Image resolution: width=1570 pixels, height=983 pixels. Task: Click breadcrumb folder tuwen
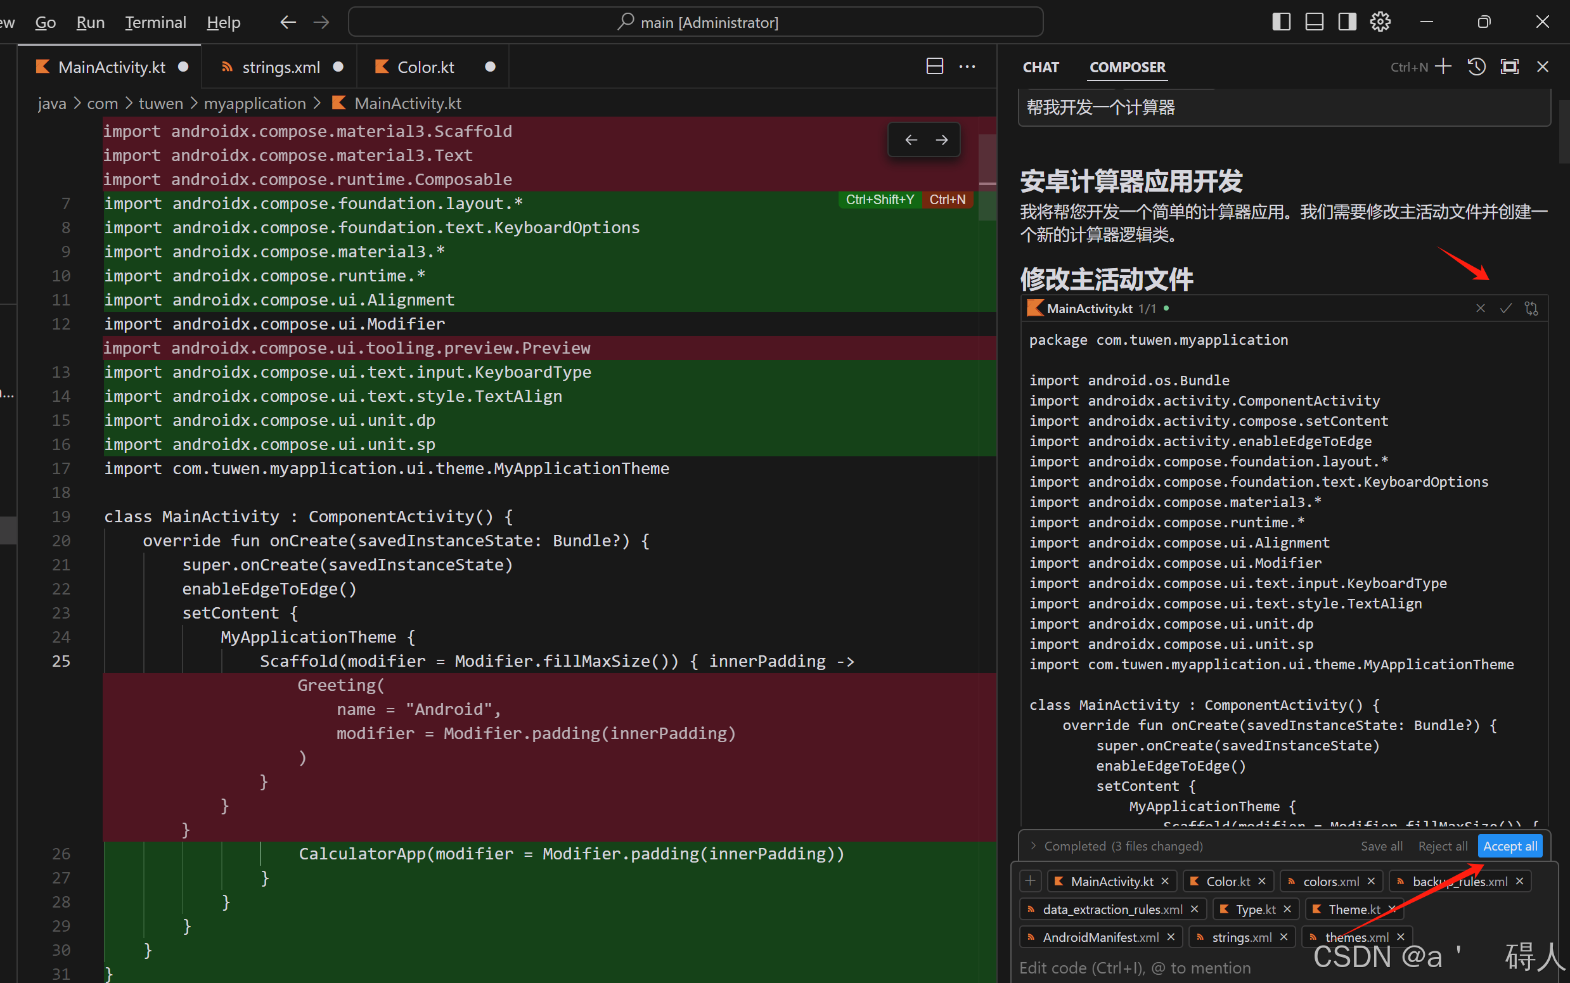click(x=160, y=103)
